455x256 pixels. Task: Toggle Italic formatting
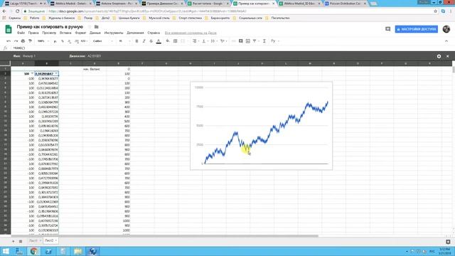[x=144, y=41]
